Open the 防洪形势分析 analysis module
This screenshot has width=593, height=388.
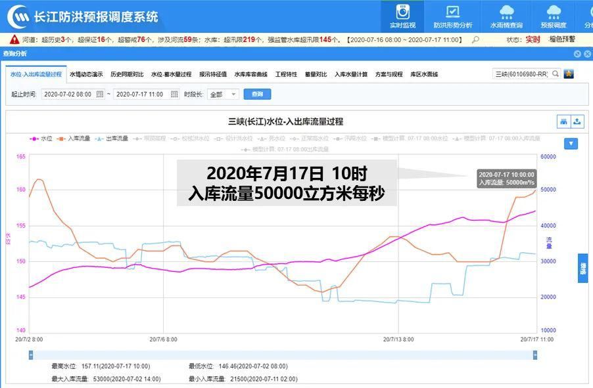tap(454, 14)
